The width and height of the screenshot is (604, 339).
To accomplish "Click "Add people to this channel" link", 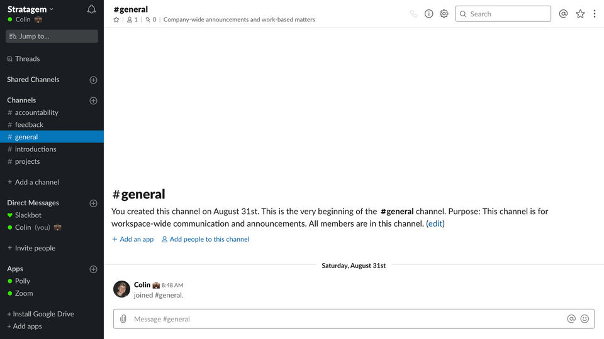I will coord(209,239).
